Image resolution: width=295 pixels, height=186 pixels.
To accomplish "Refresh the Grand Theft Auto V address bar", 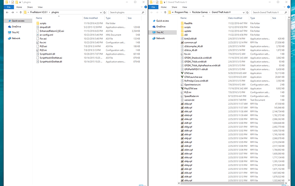I will tap(247, 12).
